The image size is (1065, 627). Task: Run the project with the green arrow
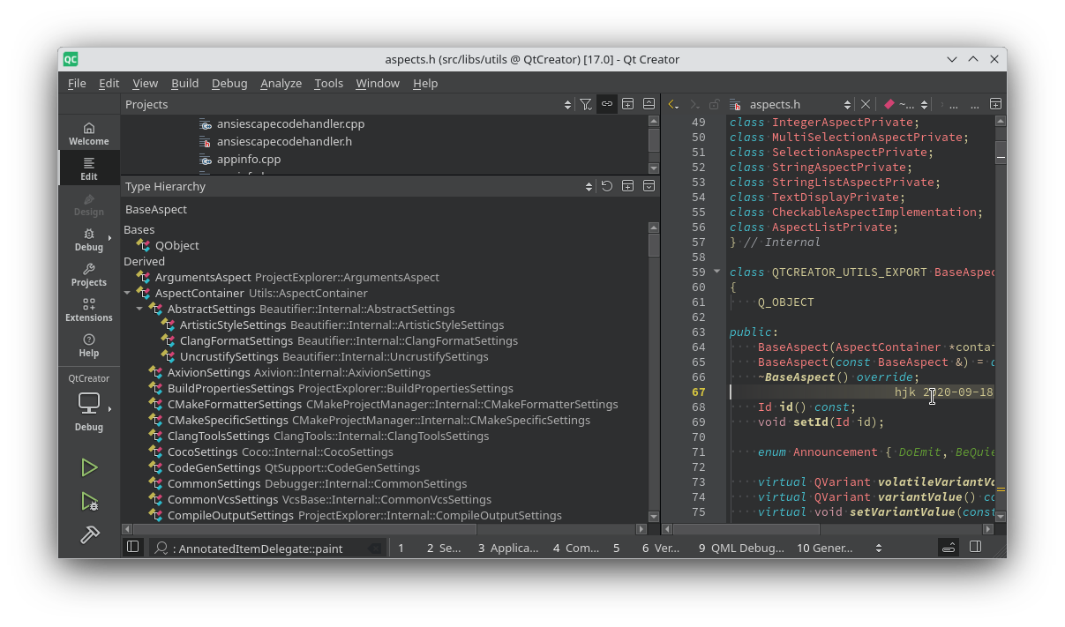[x=89, y=467]
